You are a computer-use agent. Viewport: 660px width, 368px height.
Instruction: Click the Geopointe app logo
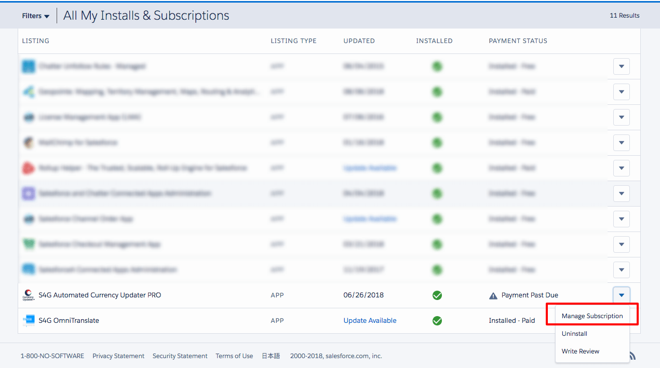tap(28, 92)
